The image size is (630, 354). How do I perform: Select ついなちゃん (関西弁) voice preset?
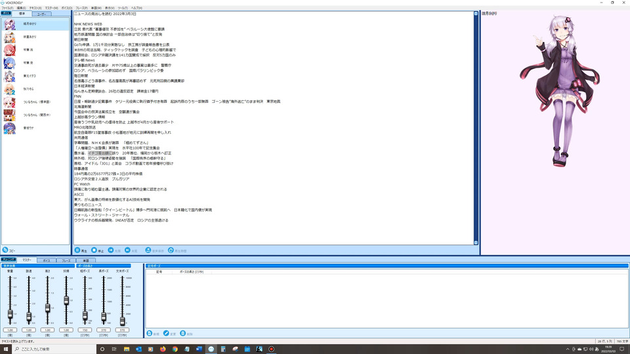coord(35,115)
